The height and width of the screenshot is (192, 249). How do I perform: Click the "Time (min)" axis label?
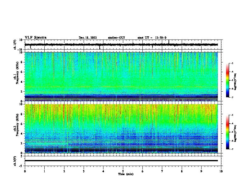tap(126, 174)
